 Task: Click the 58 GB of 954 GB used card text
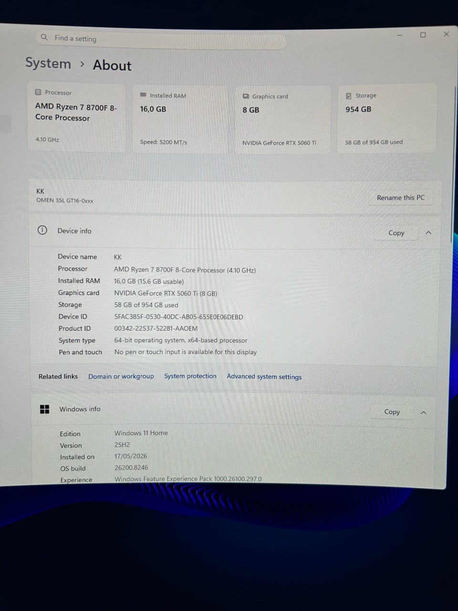[x=374, y=142]
